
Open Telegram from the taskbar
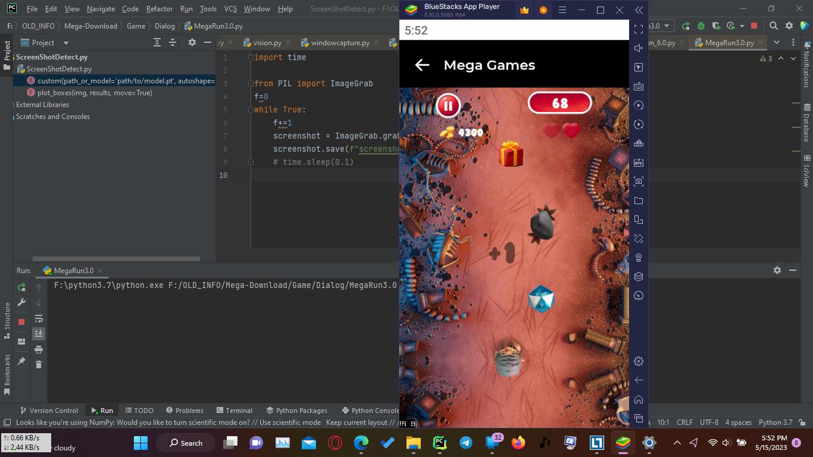pyautogui.click(x=466, y=443)
